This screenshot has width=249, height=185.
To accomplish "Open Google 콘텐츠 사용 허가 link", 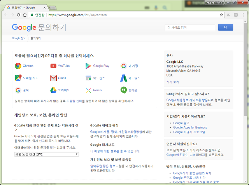I will point(189,178).
